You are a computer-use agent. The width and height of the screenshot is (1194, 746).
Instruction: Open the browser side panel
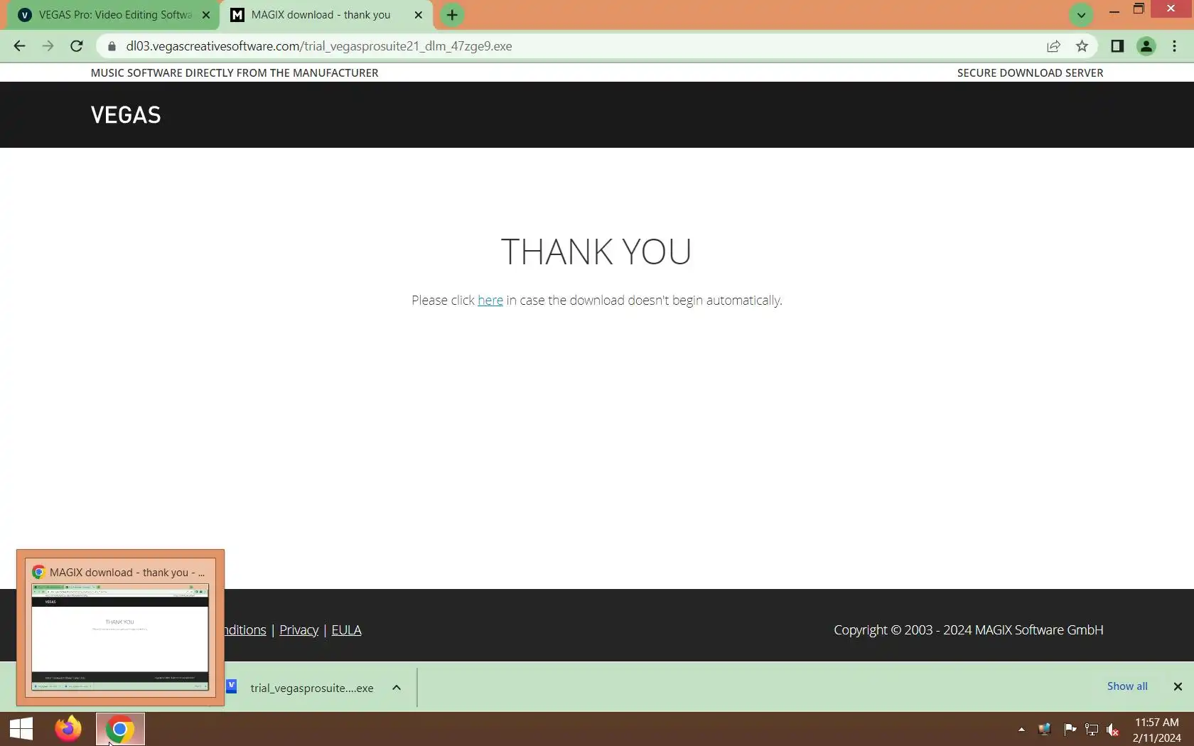point(1117,46)
